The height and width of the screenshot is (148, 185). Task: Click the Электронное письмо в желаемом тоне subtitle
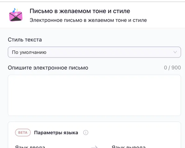pos(88,20)
